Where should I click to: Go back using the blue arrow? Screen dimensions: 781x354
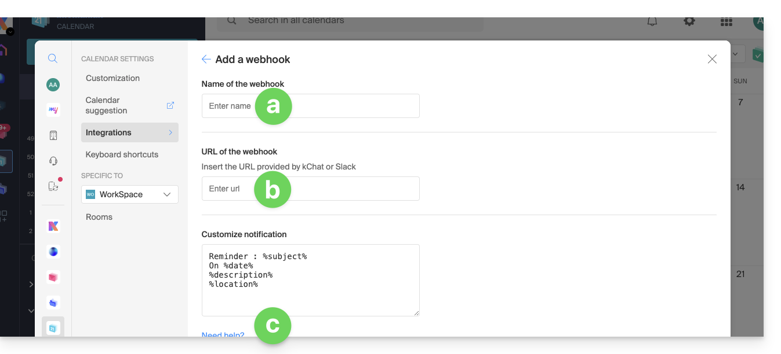point(206,59)
